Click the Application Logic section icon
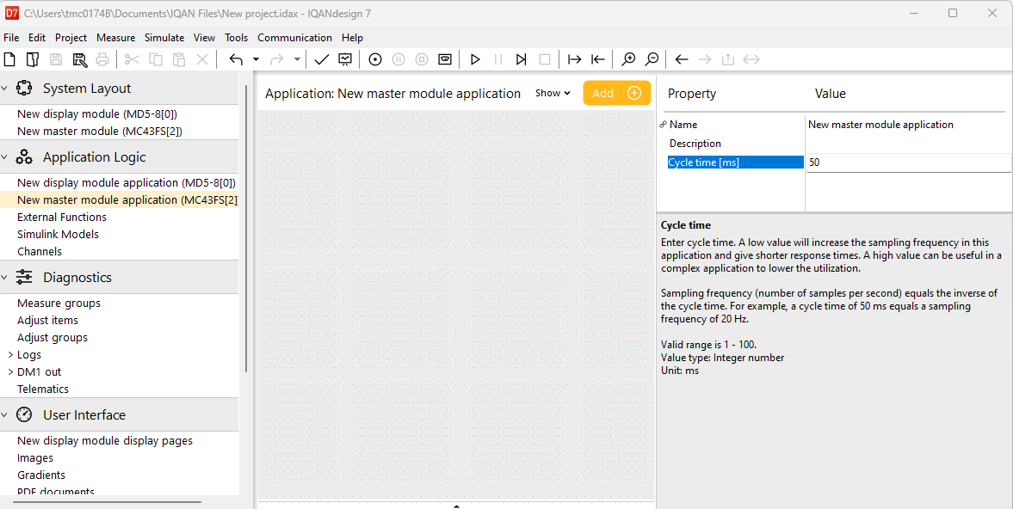The height and width of the screenshot is (509, 1013). (x=24, y=156)
